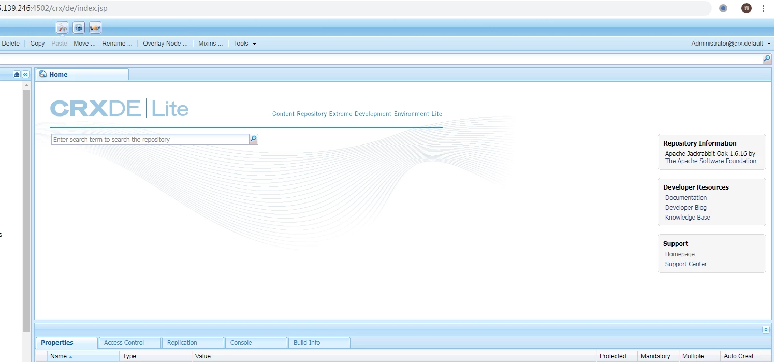
Task: Open the Support Center link
Action: pos(686,264)
